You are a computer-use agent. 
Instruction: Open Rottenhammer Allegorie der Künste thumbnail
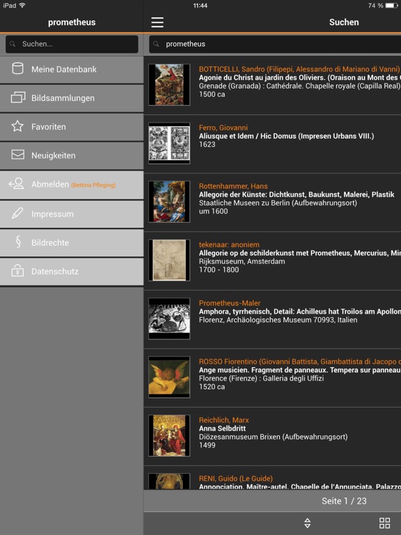pyautogui.click(x=169, y=201)
